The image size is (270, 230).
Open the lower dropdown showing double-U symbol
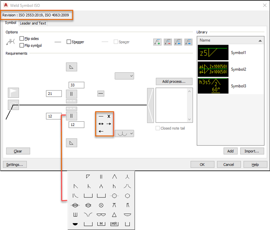124,133
